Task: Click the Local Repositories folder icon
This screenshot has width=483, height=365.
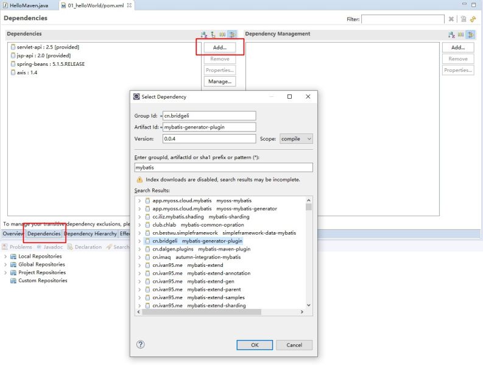Action: tap(13, 257)
